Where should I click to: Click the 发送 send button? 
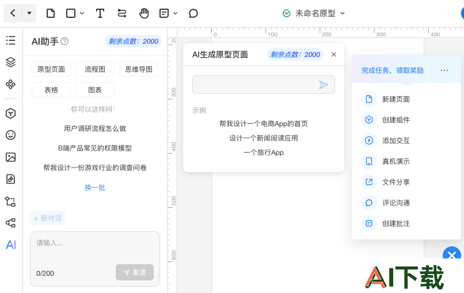coord(135,272)
